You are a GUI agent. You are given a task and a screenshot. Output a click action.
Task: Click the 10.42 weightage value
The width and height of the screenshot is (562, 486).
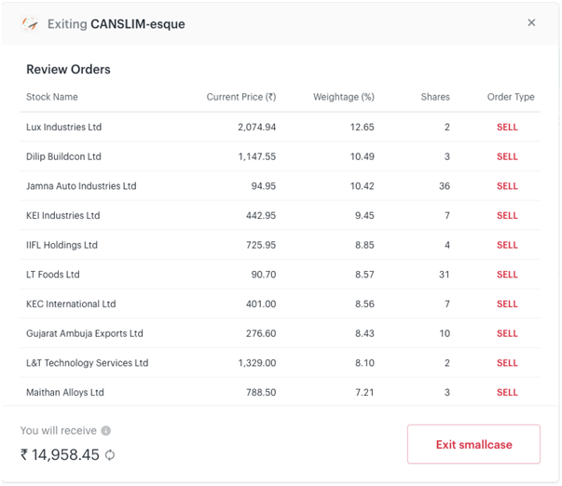[362, 186]
